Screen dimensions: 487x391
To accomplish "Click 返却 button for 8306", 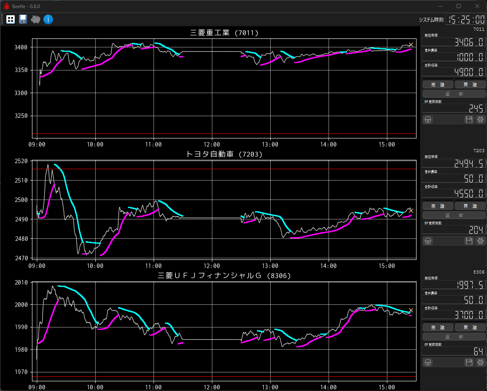I will pyautogui.click(x=454, y=336).
